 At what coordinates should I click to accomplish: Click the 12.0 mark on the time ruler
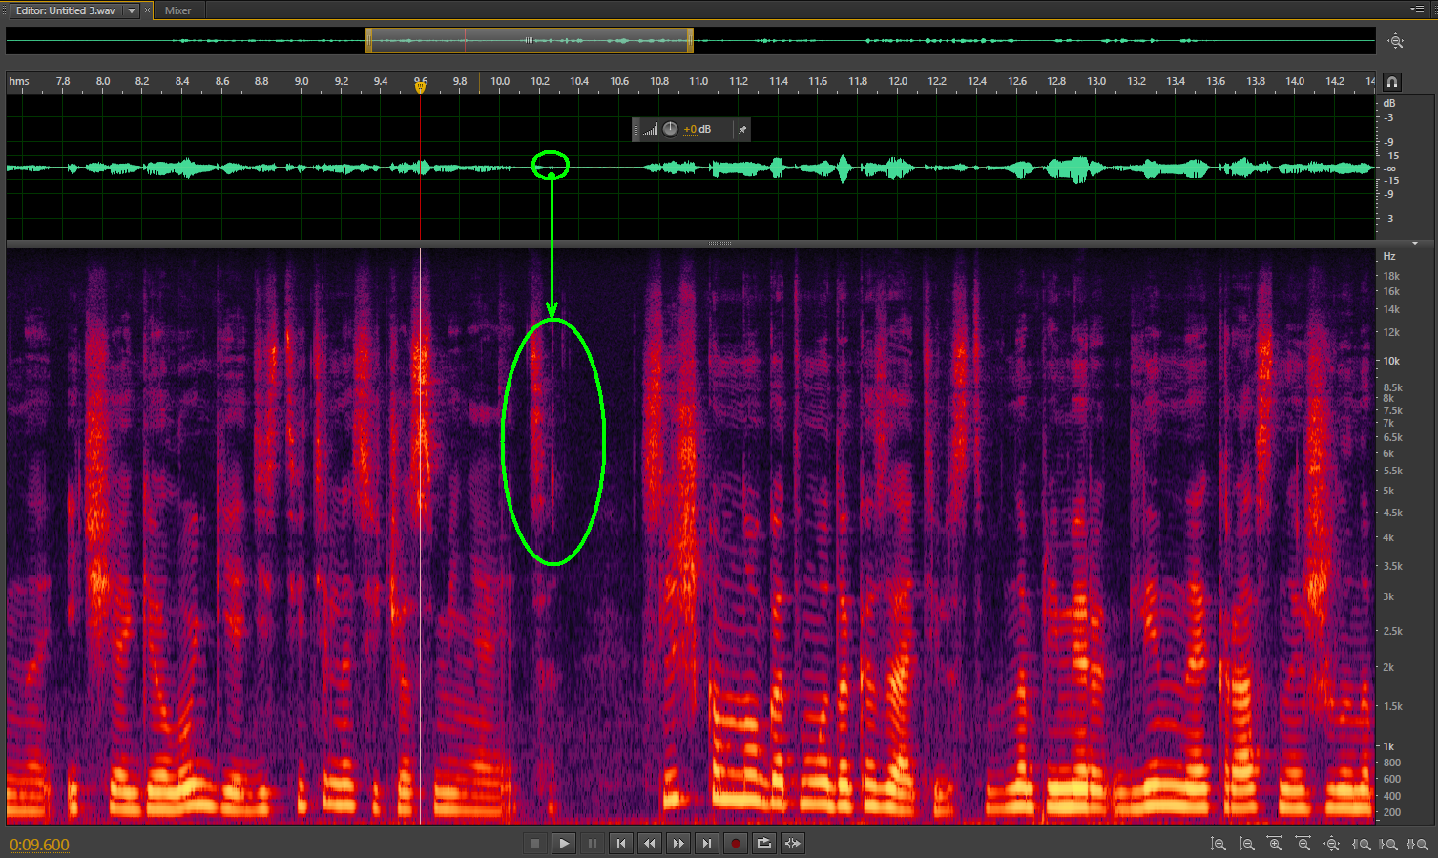(x=898, y=81)
